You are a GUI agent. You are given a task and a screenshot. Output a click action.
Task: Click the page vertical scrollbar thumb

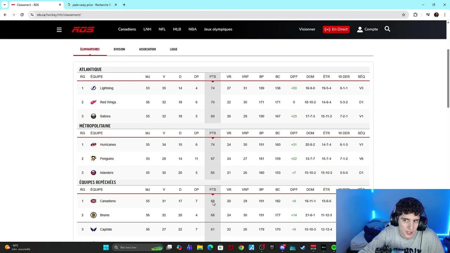(x=448, y=78)
